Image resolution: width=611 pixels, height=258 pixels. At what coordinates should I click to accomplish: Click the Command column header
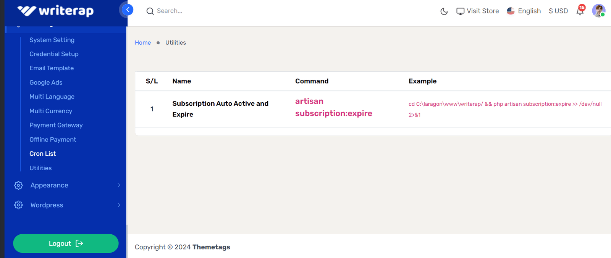pyautogui.click(x=312, y=81)
